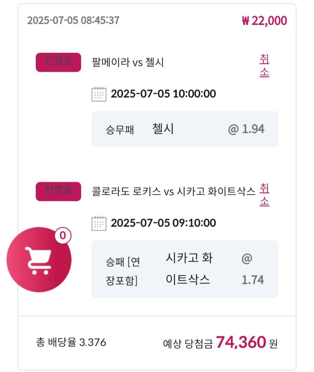Open the 팔메이라 vs 첼시 match title

point(128,62)
